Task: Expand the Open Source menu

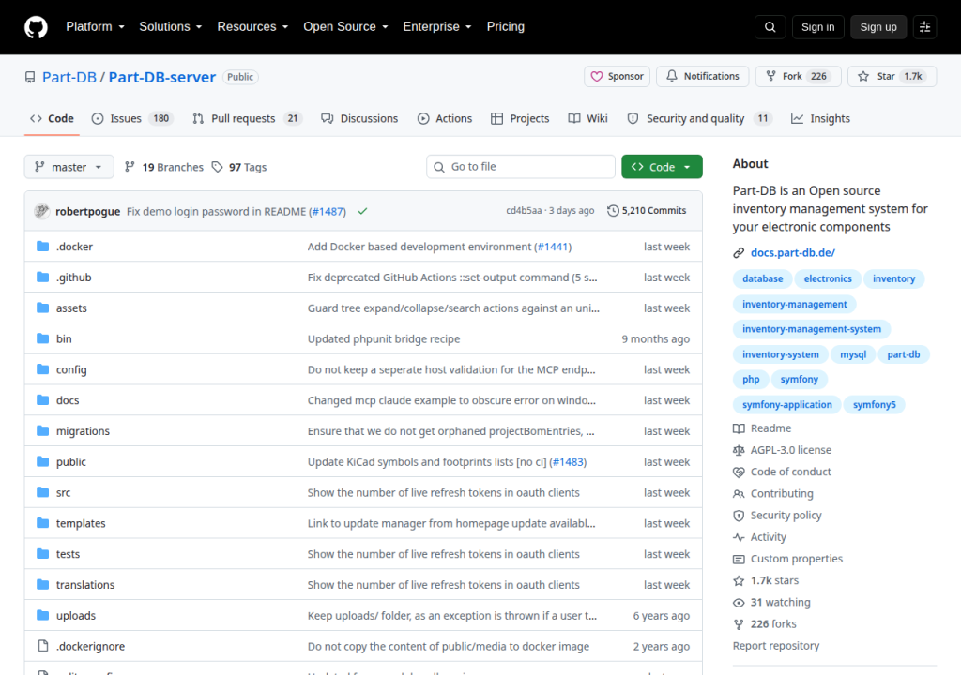Action: pos(345,27)
